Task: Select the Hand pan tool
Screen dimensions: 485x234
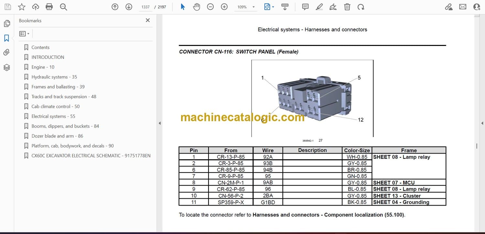Action: tap(197, 7)
